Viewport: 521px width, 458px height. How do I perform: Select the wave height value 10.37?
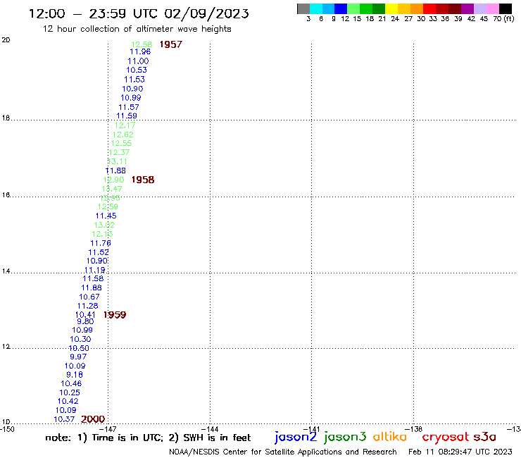[x=64, y=419]
